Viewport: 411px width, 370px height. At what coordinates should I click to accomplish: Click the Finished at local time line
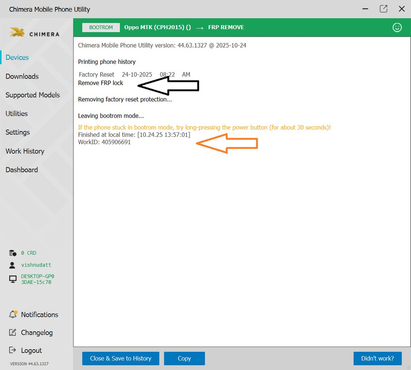[134, 135]
